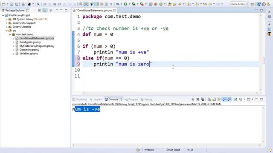This screenshot has width=273, height=153.
Task: Click the Previous Annotation toolbar icon
Action: (197, 4)
